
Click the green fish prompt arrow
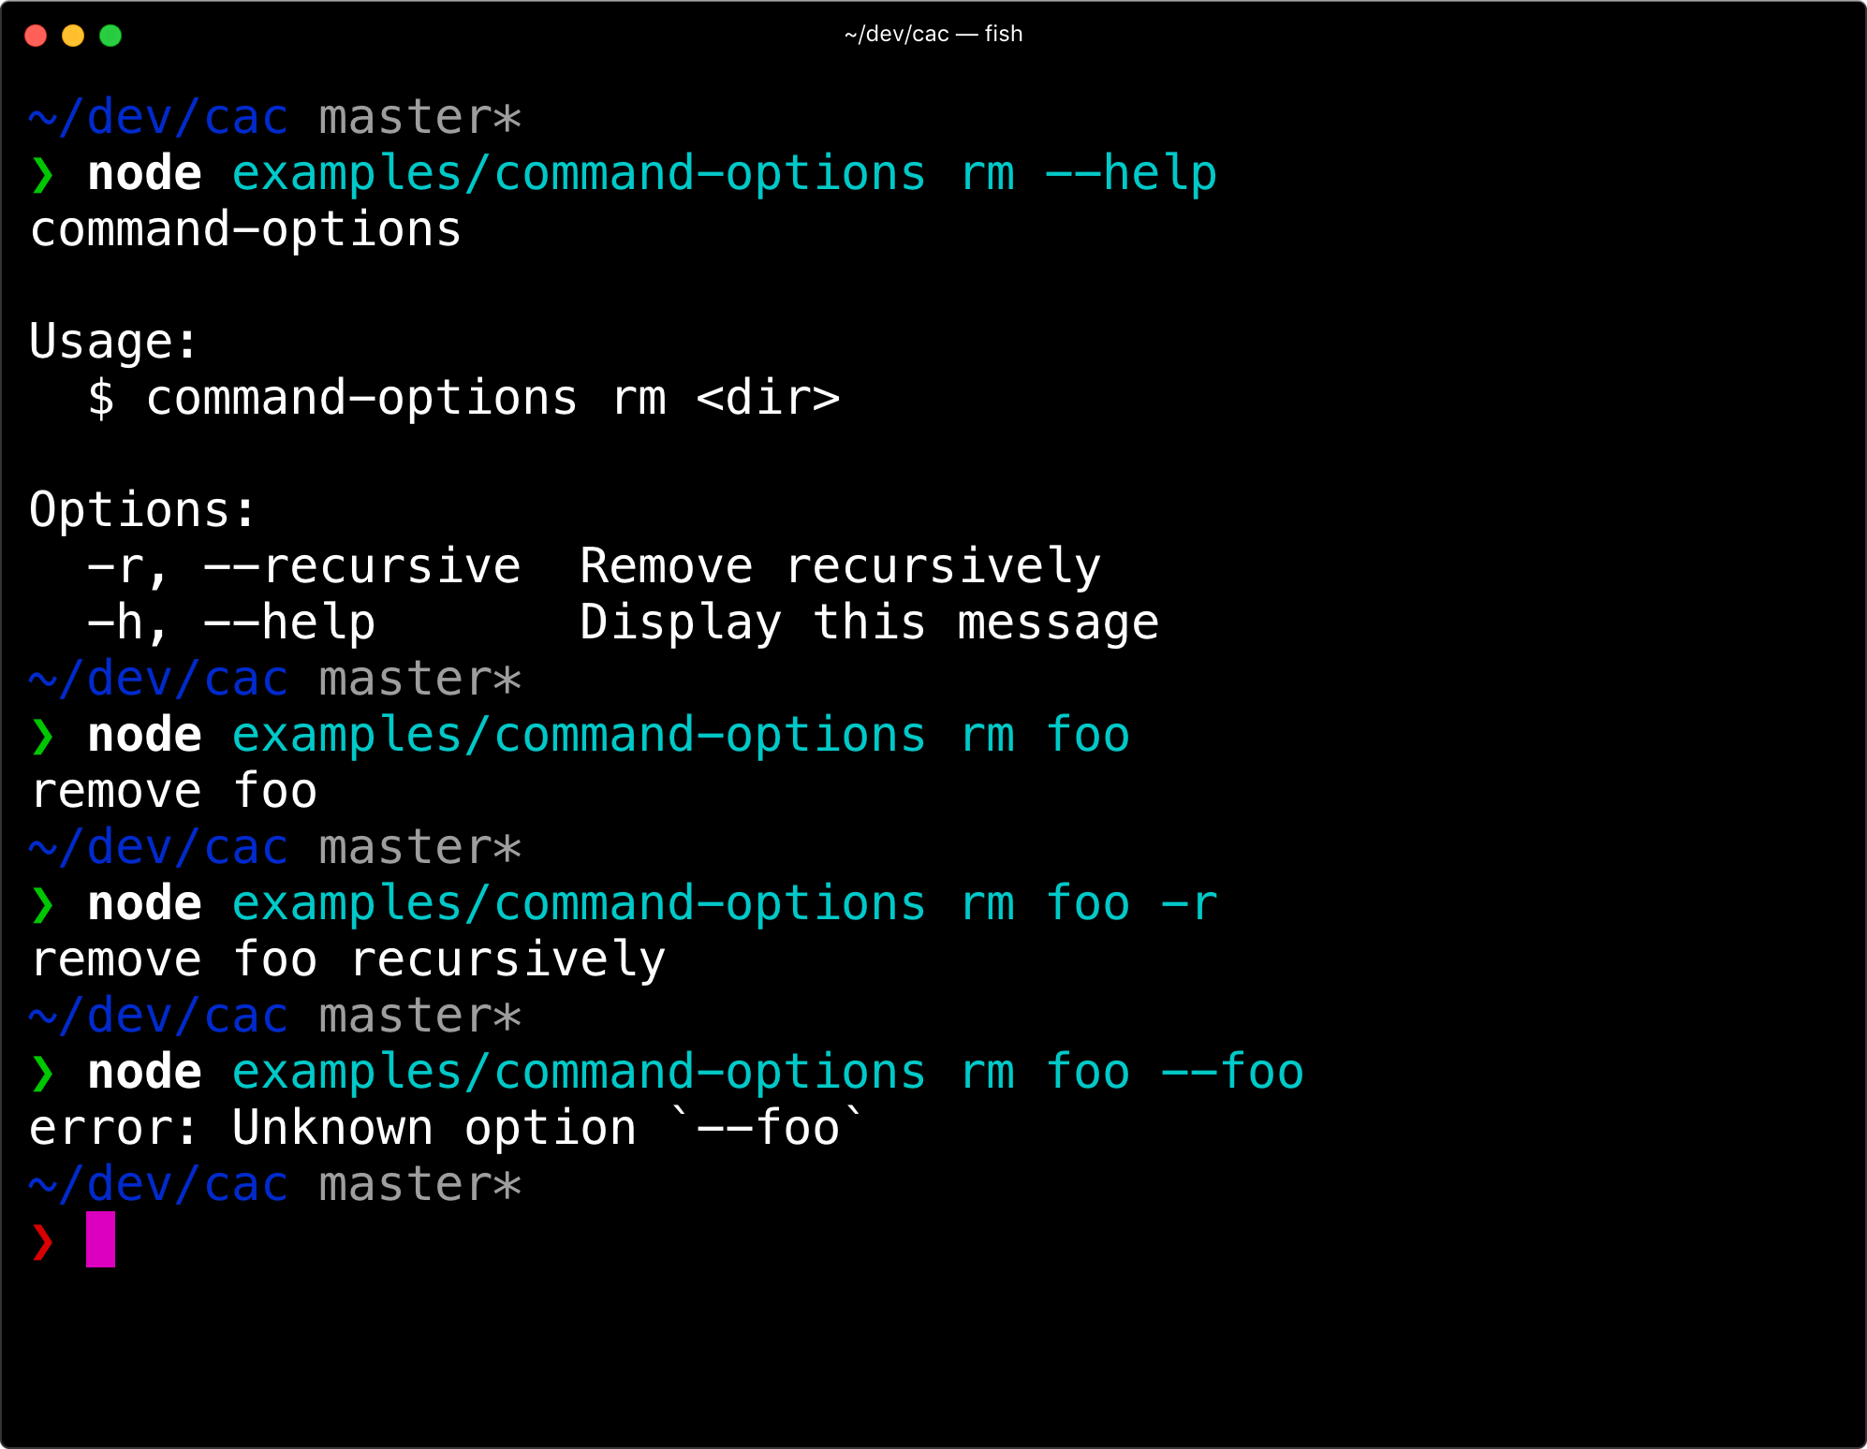(x=41, y=172)
